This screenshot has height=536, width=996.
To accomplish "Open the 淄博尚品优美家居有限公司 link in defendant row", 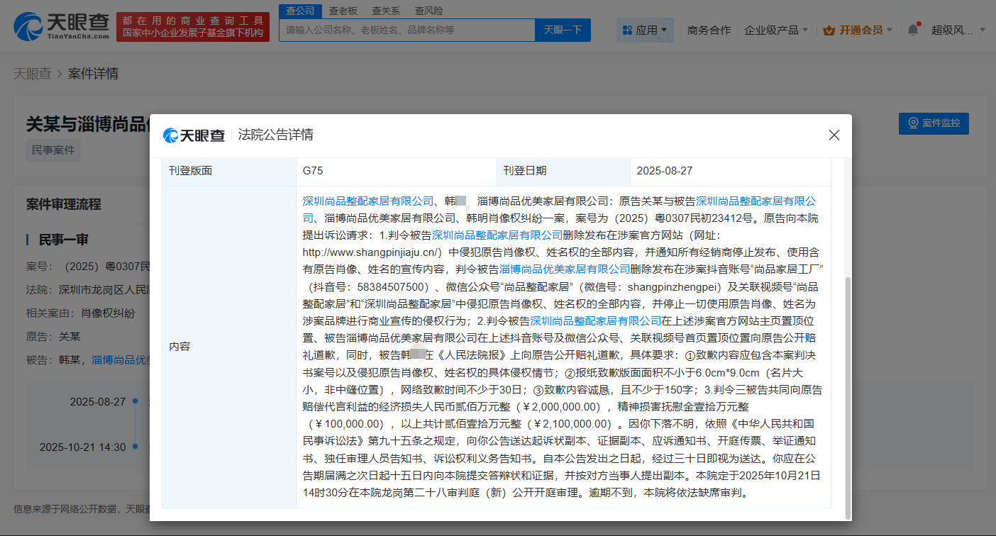I will tap(121, 359).
